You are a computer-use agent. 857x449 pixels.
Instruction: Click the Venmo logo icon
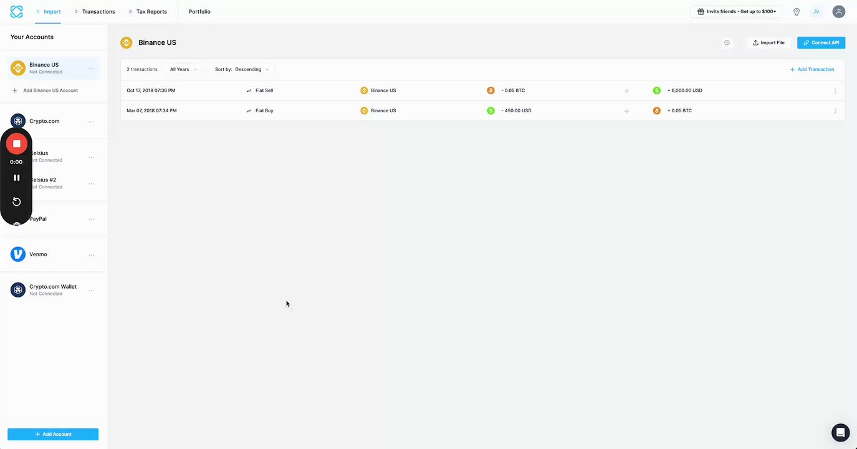pyautogui.click(x=18, y=254)
